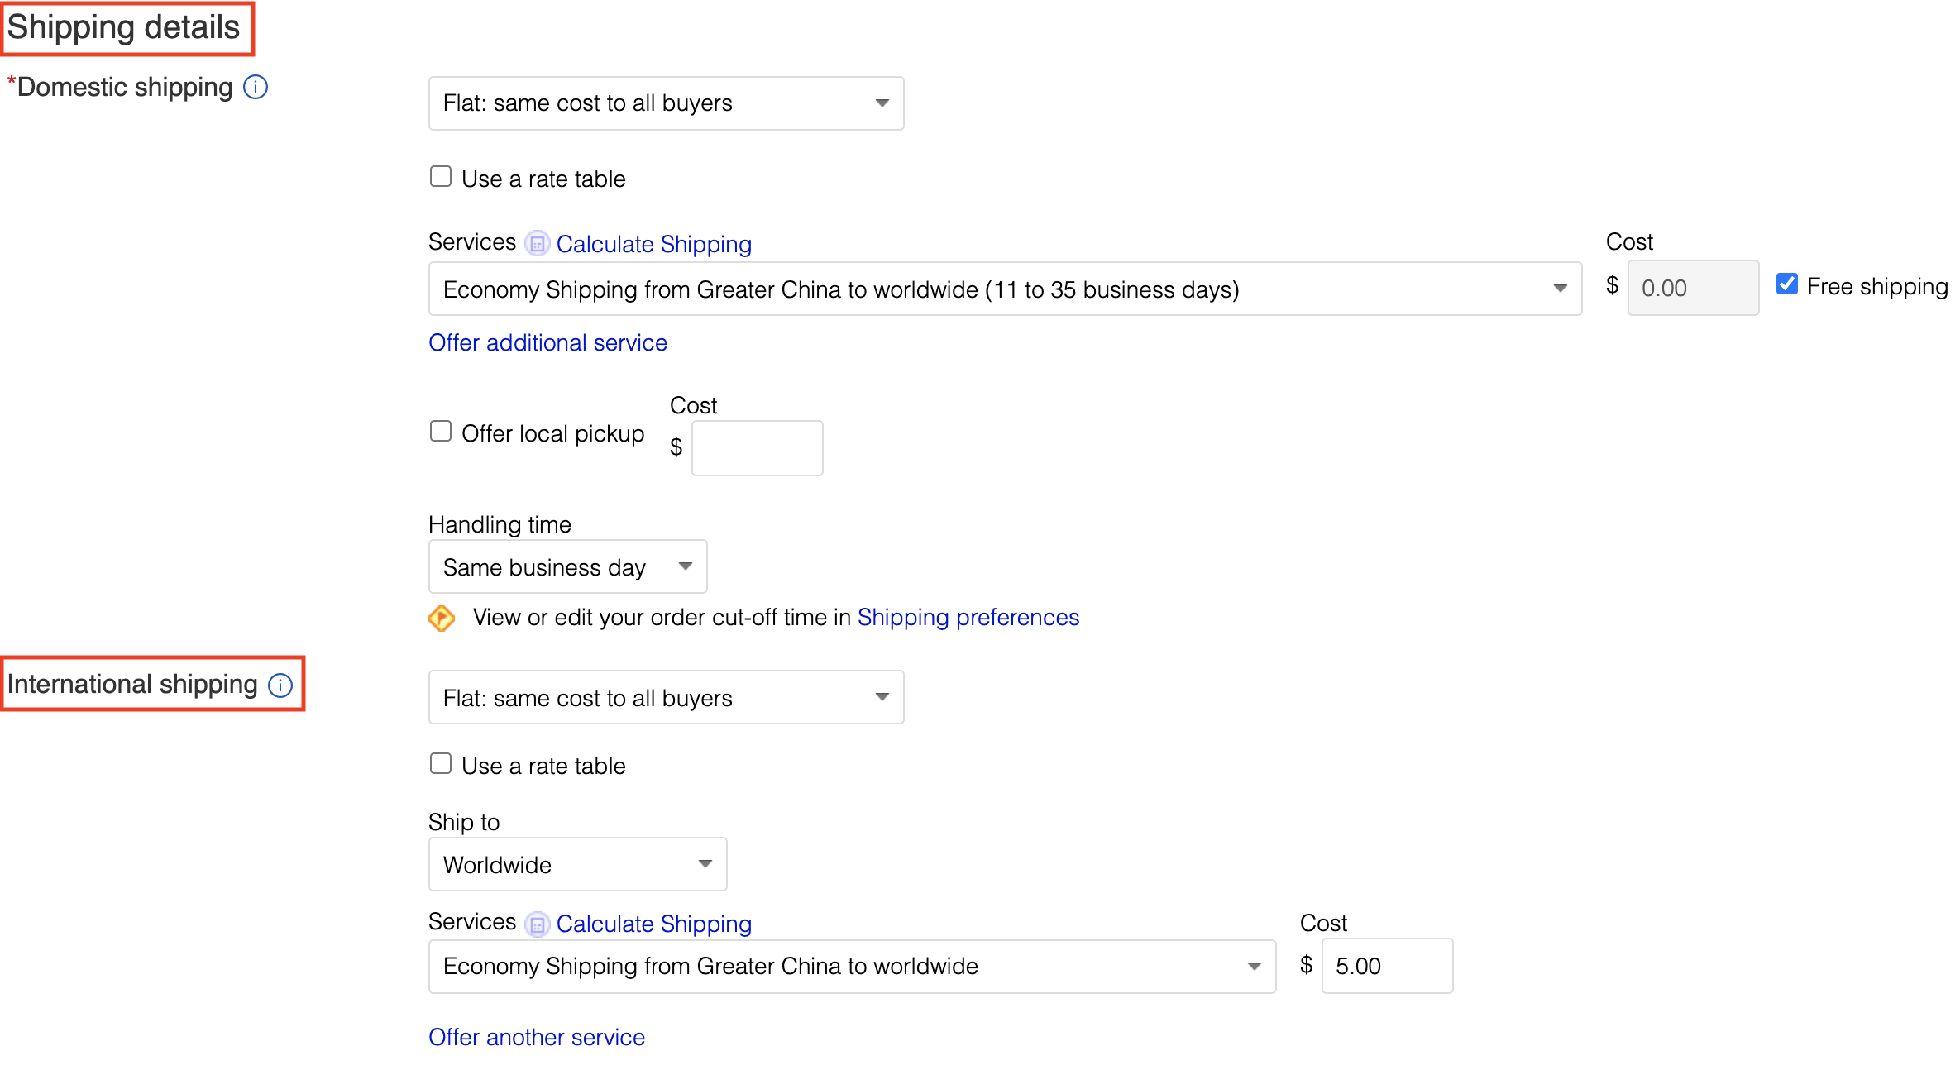Open the Handling time dropdown
The height and width of the screenshot is (1070, 1960).
568,566
